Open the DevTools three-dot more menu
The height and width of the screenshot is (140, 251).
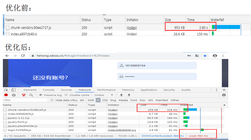pos(216,90)
